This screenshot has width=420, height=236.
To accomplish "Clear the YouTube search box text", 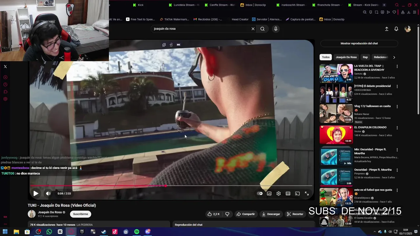I will [x=253, y=29].
